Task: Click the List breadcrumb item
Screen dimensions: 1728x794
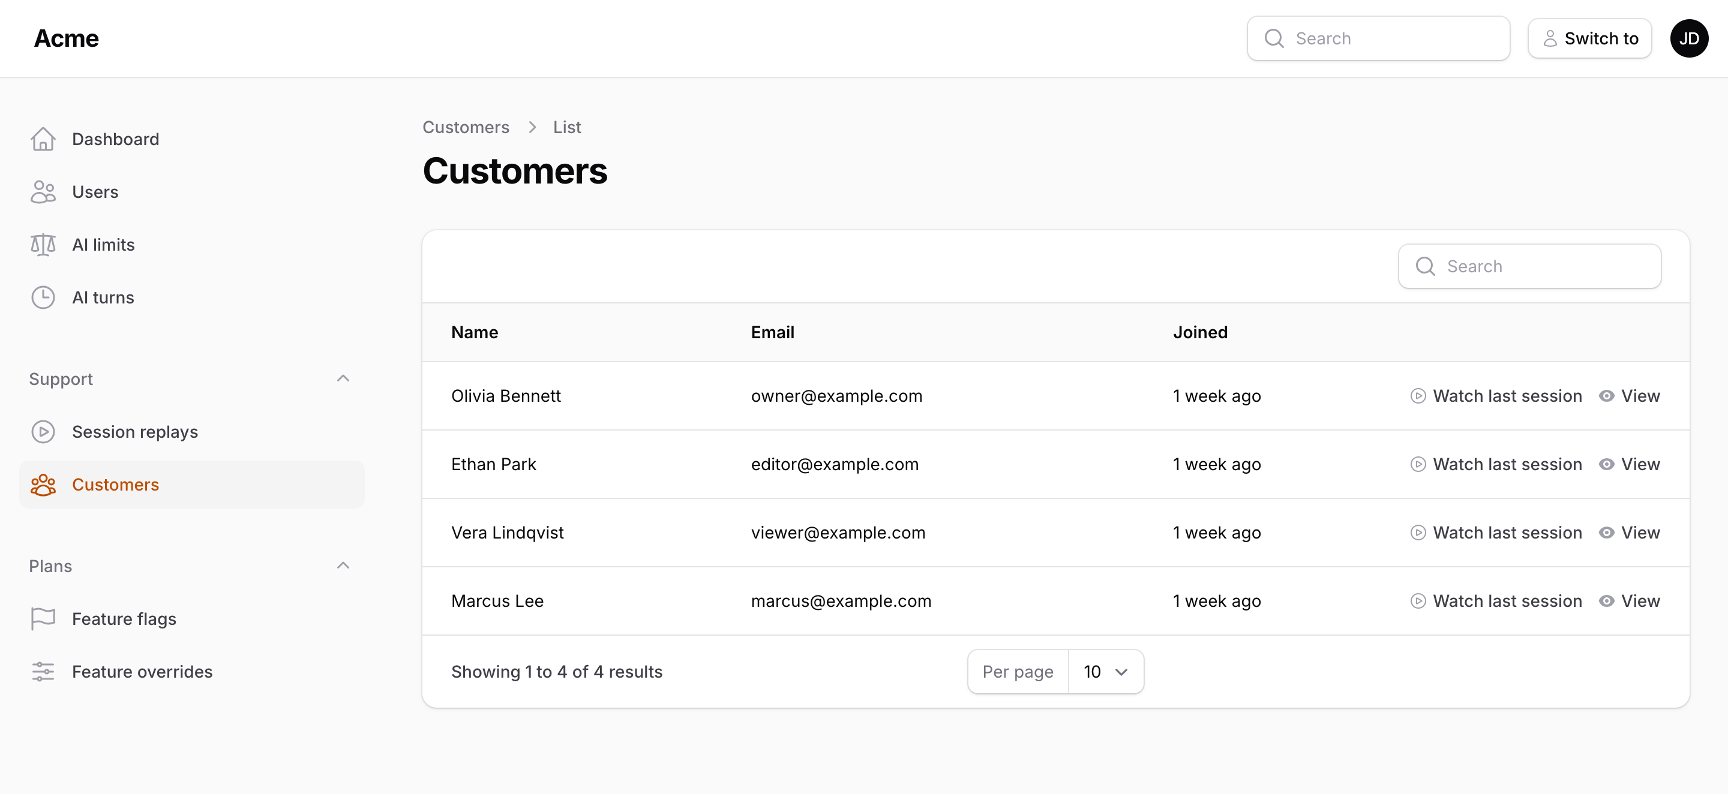Action: tap(567, 127)
